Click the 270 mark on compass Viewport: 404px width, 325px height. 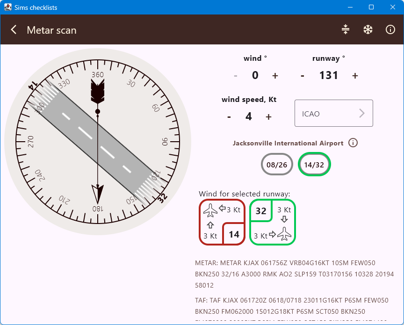tap(31, 142)
